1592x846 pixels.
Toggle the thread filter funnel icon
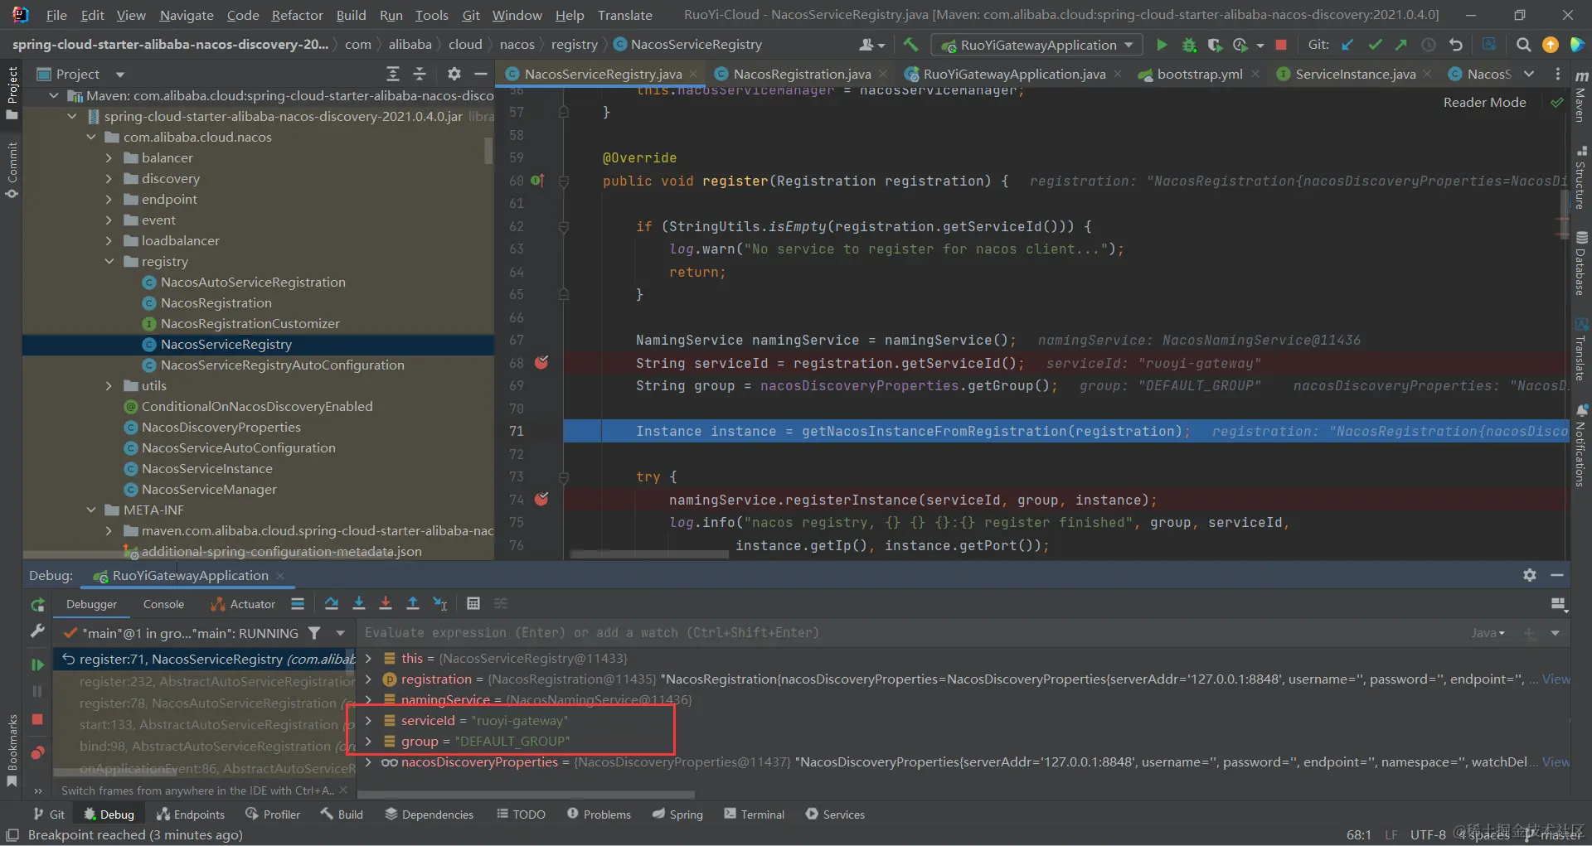(x=314, y=633)
